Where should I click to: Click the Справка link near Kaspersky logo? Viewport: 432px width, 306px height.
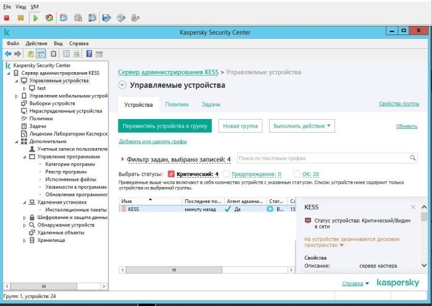point(352,283)
